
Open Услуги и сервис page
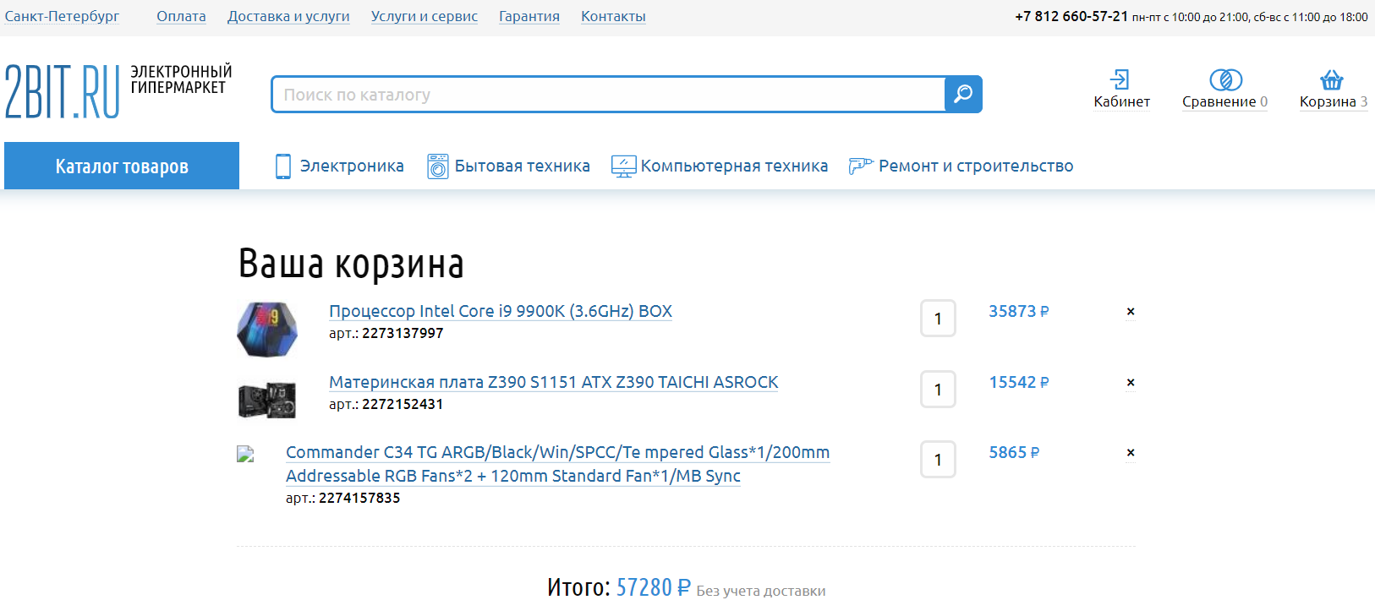coord(425,16)
